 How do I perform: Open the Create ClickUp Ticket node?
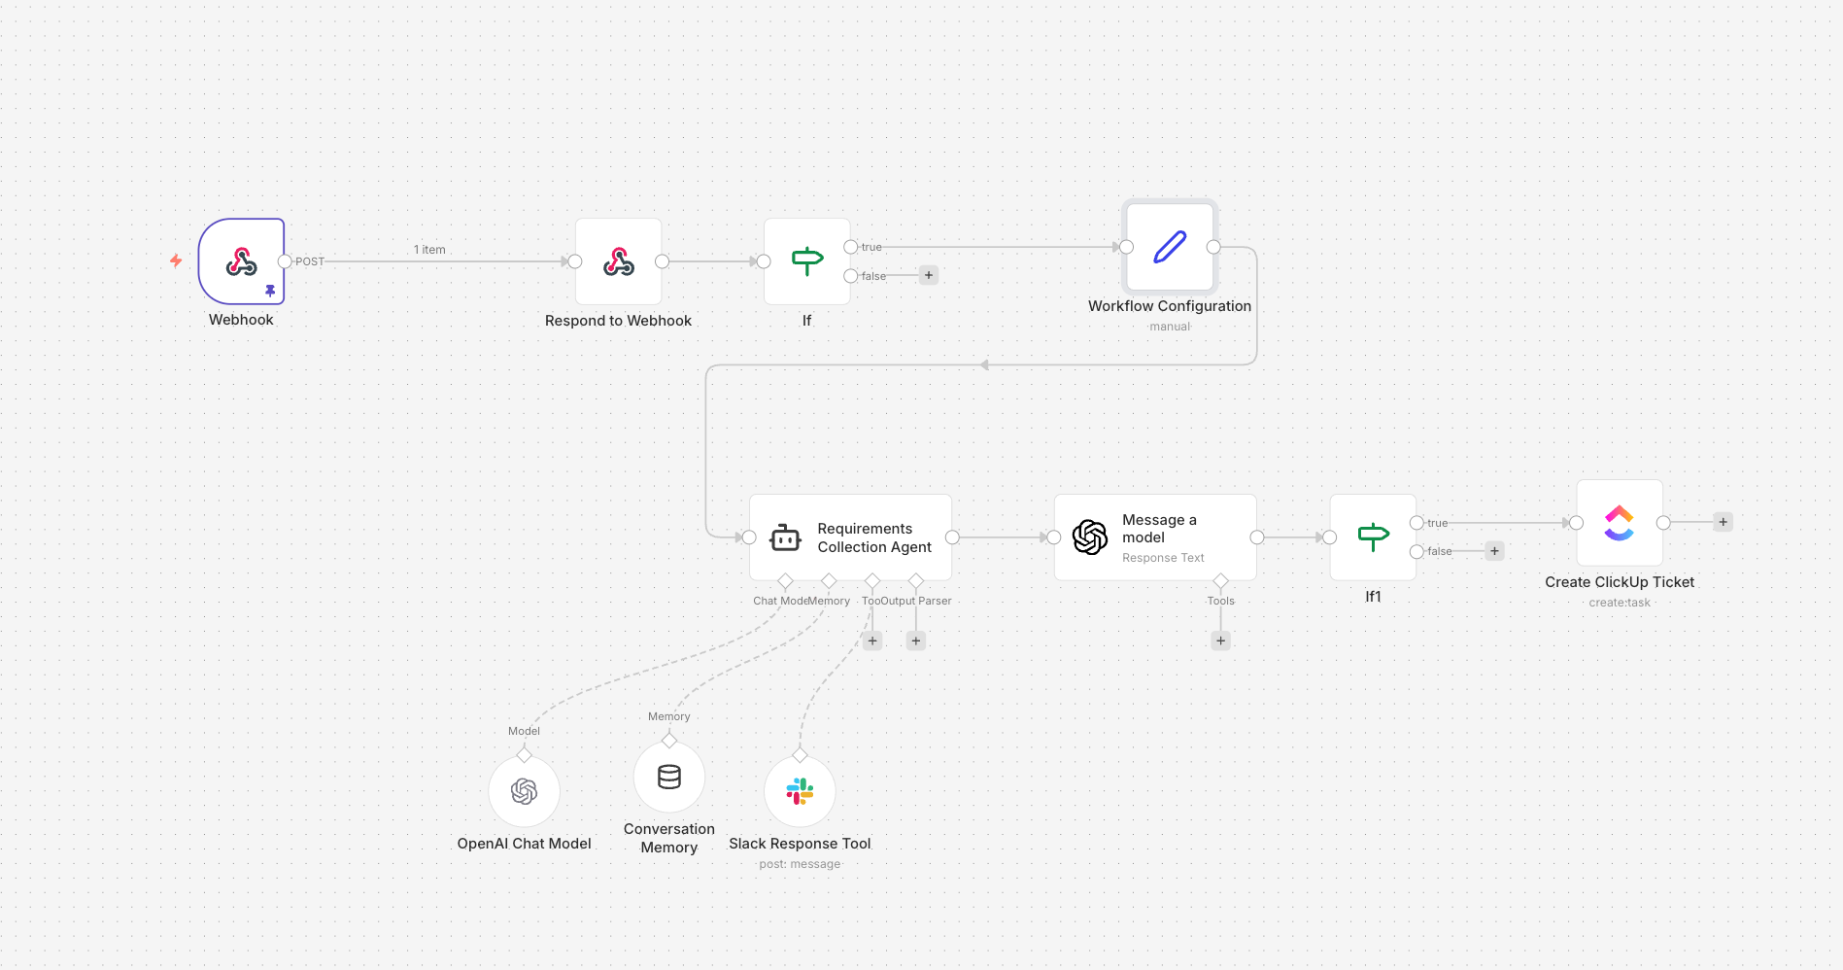pos(1620,523)
